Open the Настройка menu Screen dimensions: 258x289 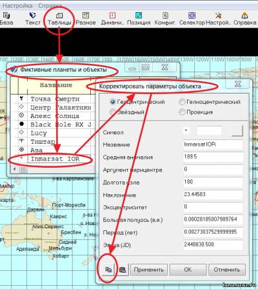[17, 6]
